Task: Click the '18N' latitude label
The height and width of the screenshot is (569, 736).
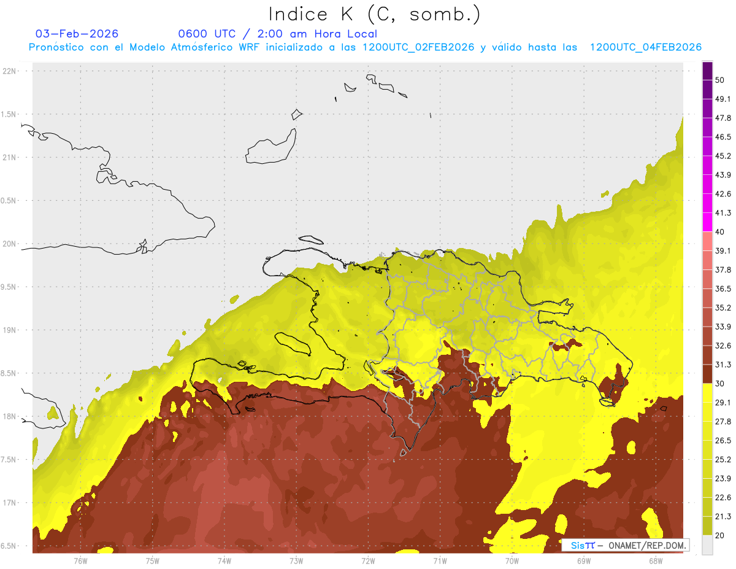Action: pos(10,416)
